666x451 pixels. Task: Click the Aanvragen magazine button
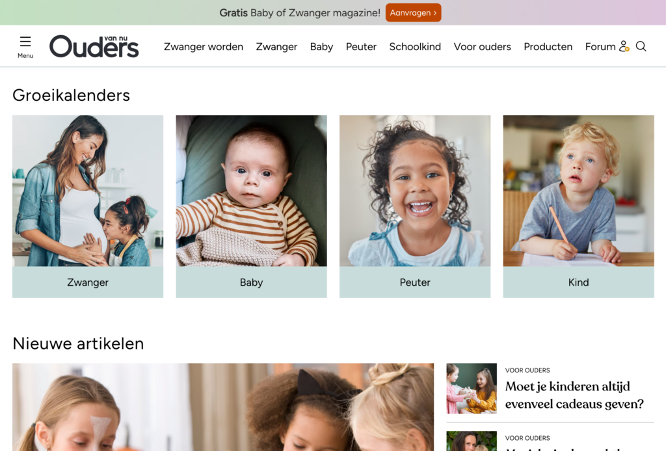pyautogui.click(x=413, y=13)
